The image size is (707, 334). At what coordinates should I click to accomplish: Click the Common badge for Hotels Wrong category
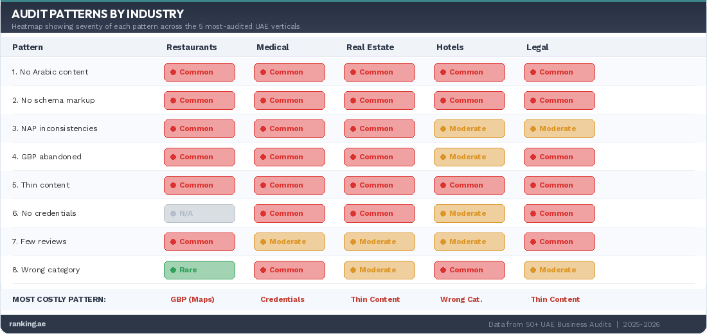469,270
